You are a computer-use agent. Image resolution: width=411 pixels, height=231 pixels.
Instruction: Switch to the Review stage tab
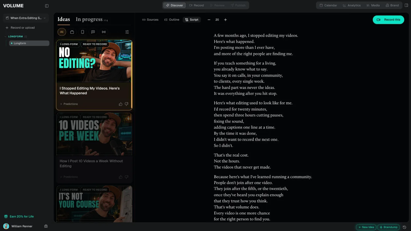(x=217, y=5)
